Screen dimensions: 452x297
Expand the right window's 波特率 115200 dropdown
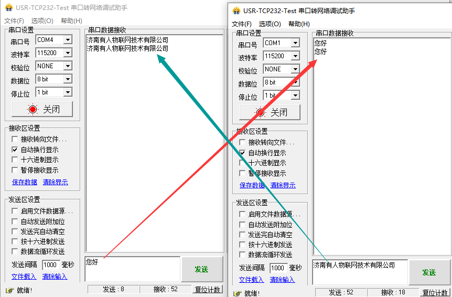click(295, 56)
